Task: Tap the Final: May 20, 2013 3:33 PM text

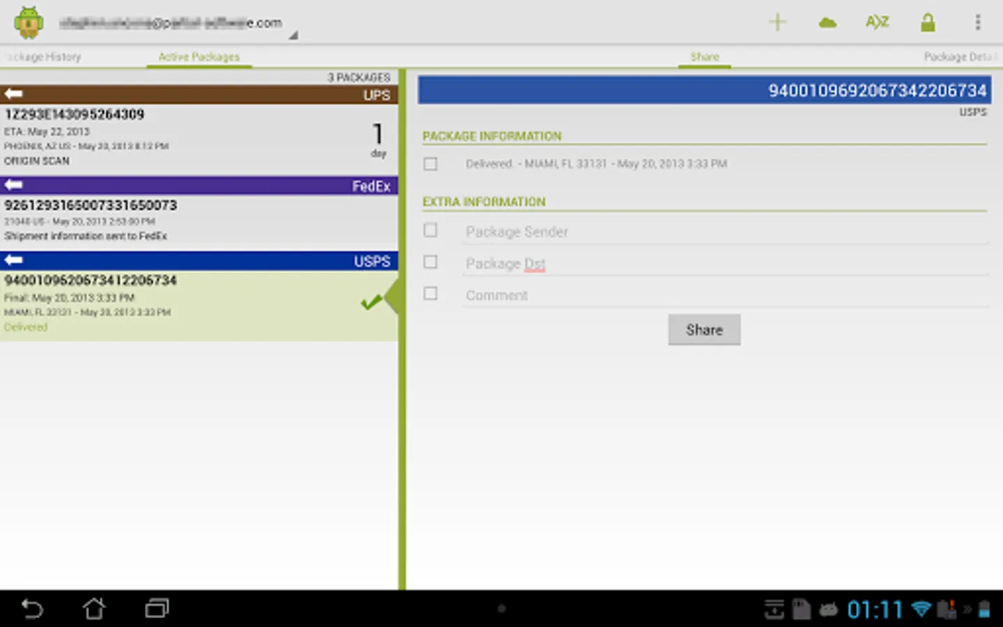Action: click(69, 297)
